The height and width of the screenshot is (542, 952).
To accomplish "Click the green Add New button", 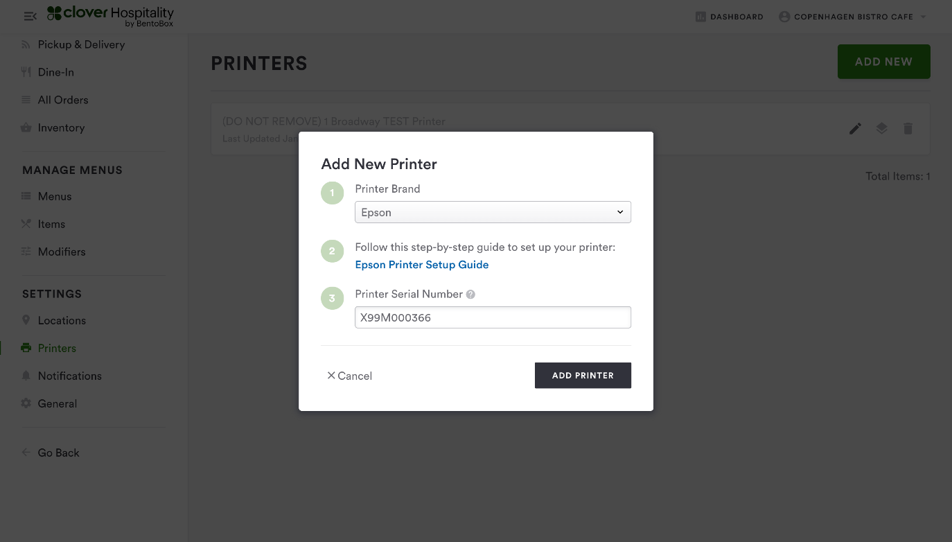I will tap(883, 62).
